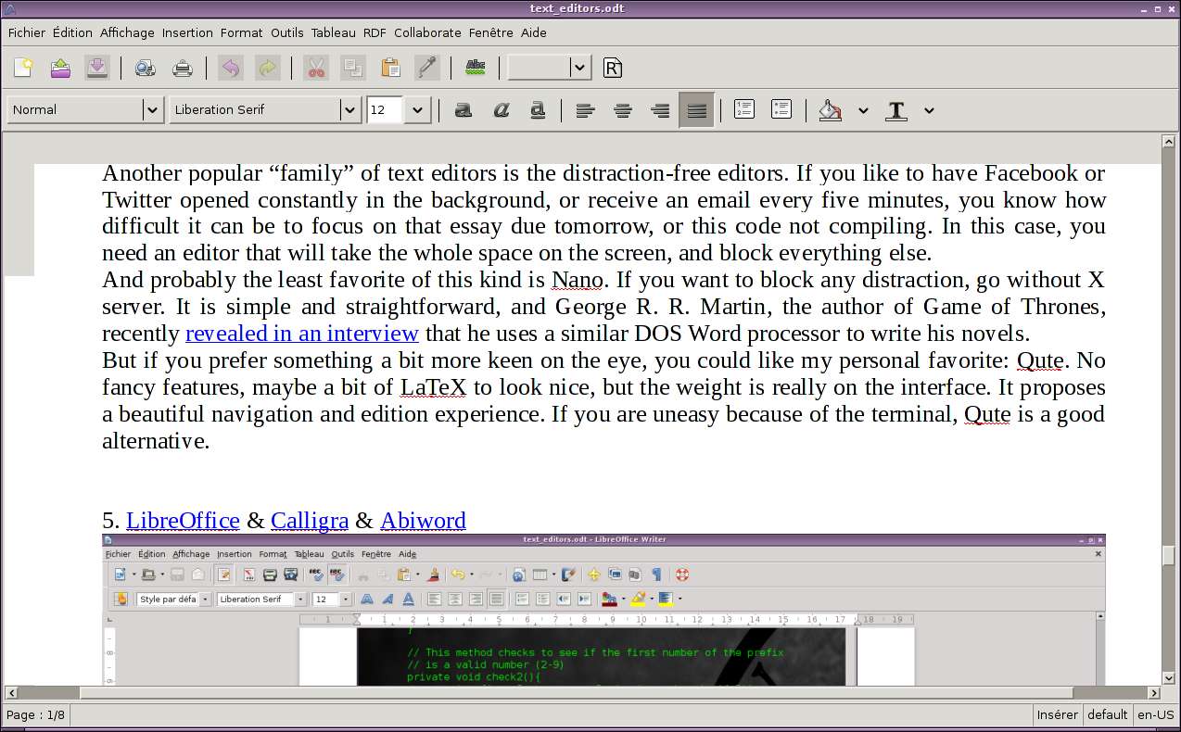Open the RDF menu

[x=375, y=32]
